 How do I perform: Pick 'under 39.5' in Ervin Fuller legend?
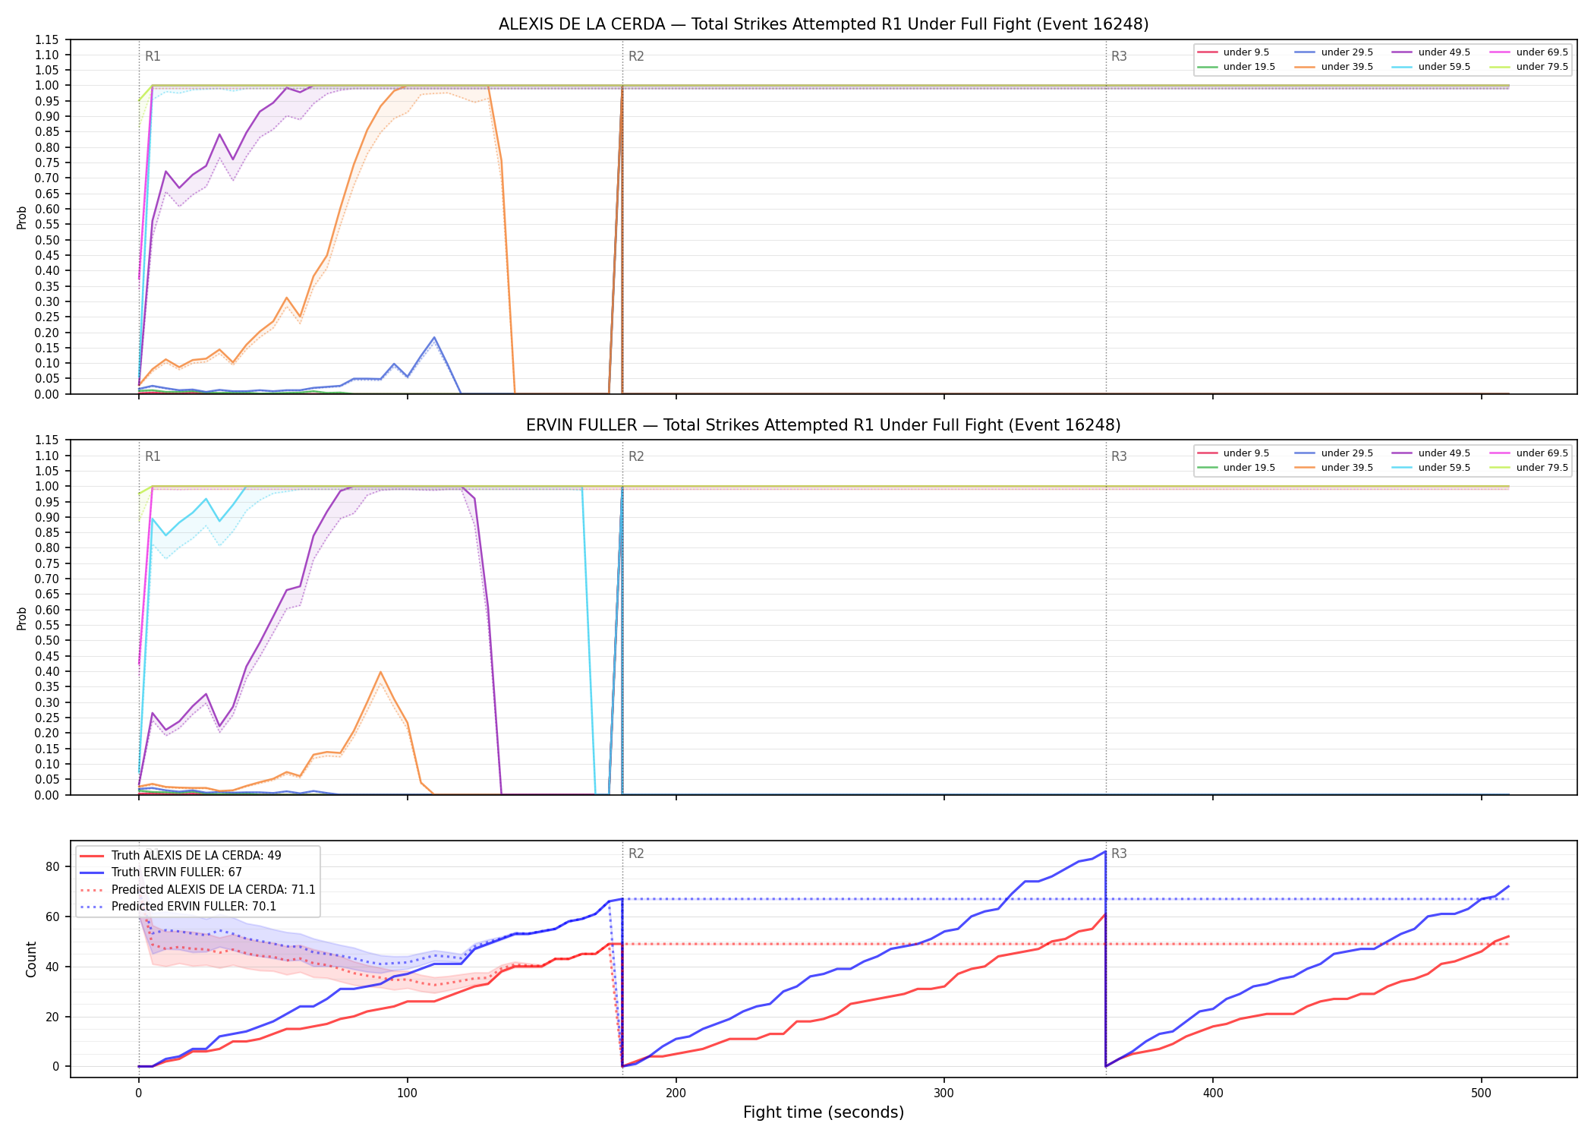coord(1334,468)
